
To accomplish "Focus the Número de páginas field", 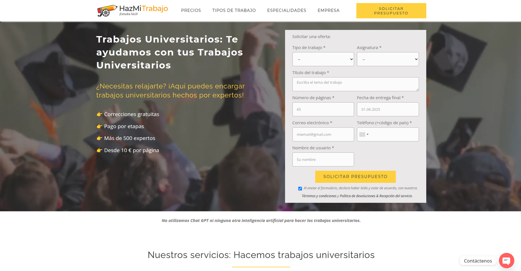I will coord(323,109).
